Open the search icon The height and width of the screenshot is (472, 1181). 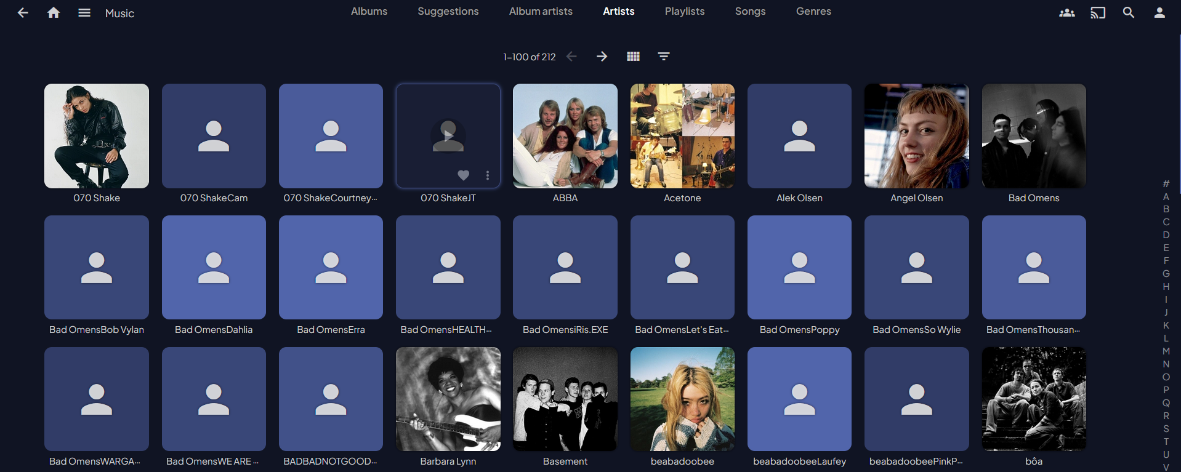coord(1128,13)
